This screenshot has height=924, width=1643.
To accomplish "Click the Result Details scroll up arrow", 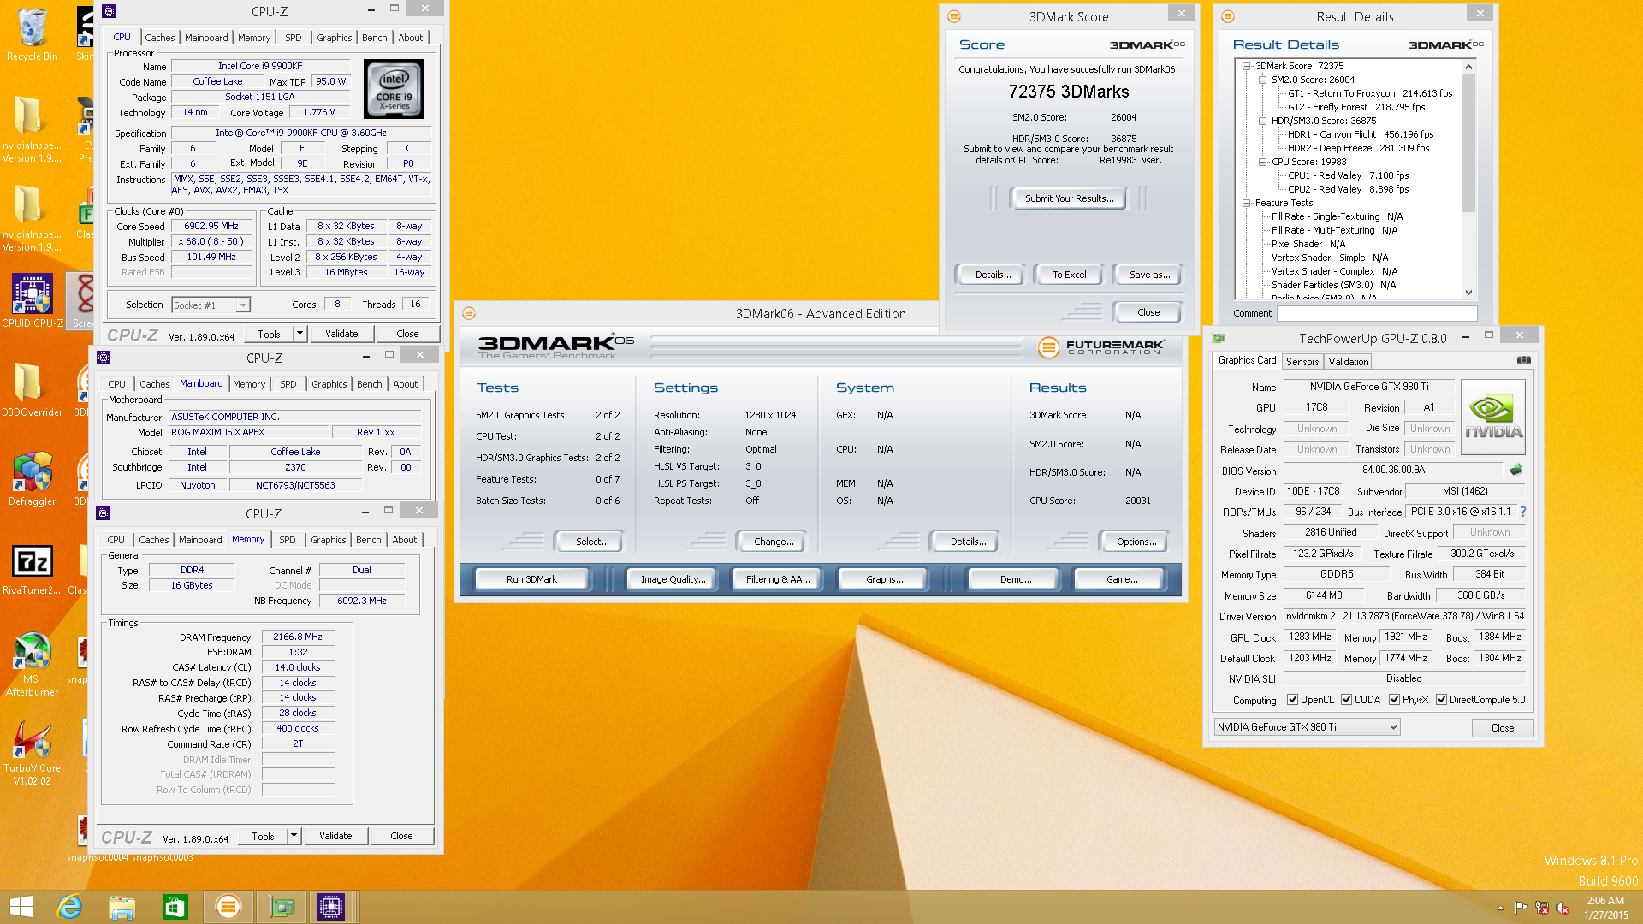I will click(1468, 67).
